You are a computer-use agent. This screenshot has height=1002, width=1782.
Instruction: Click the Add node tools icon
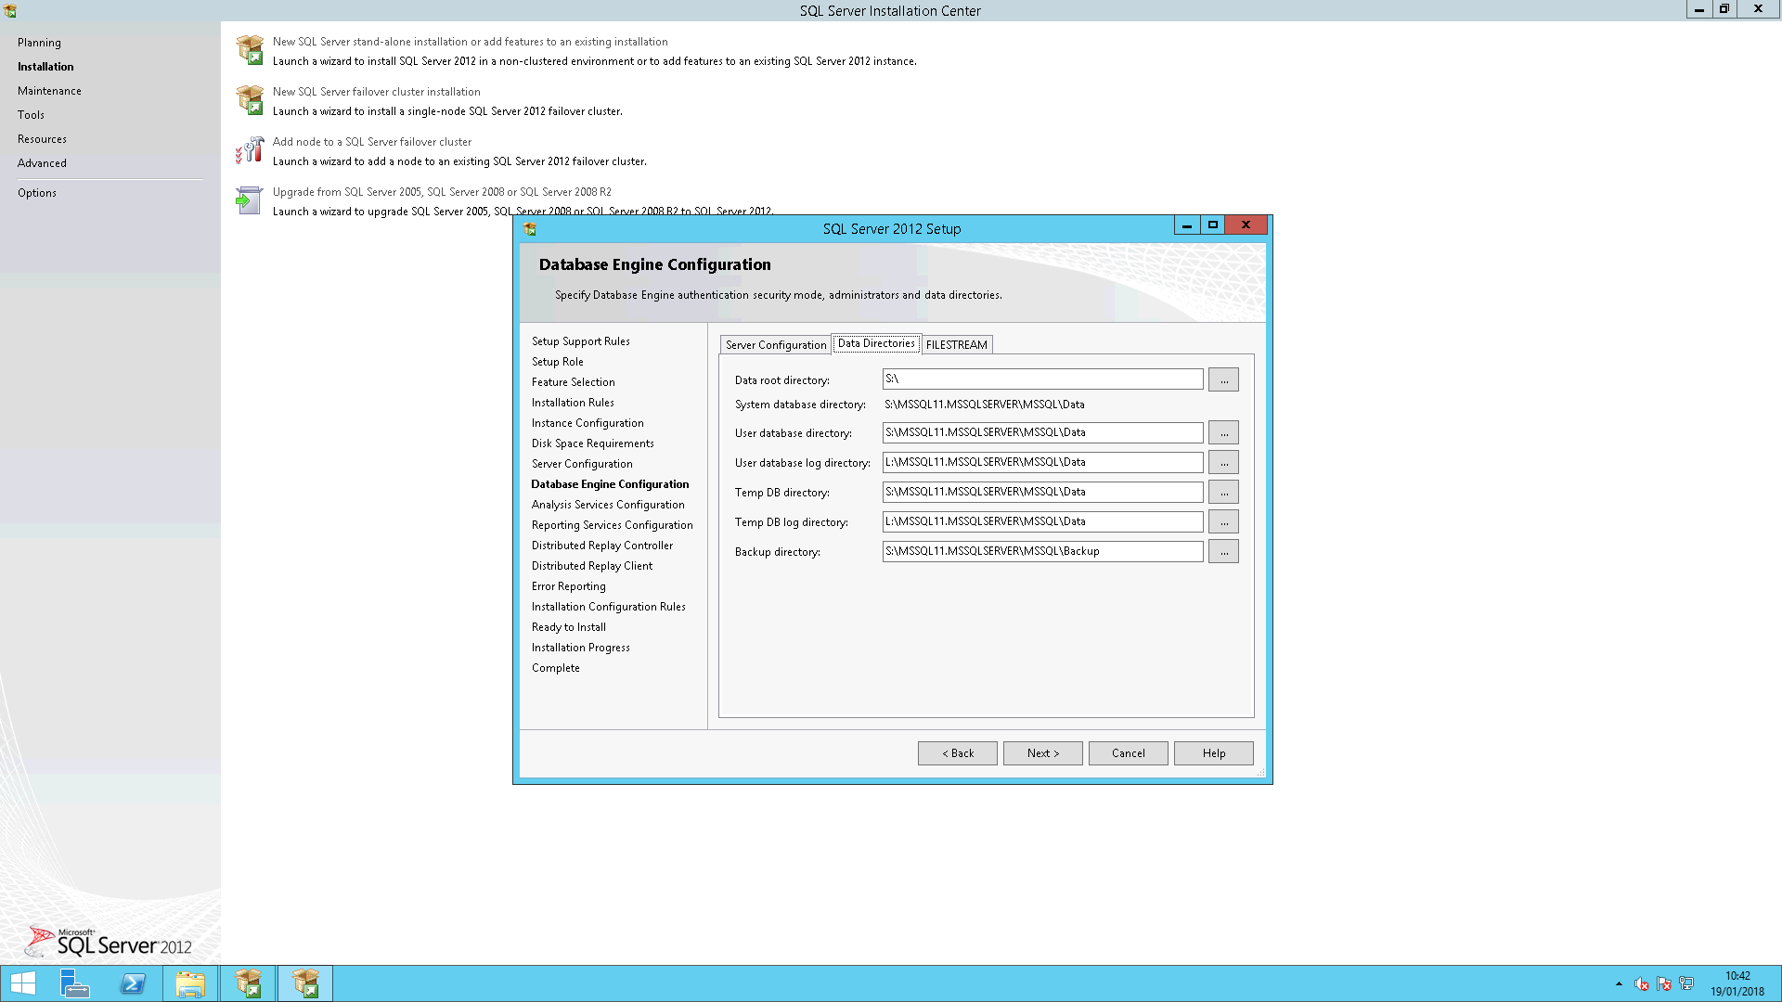coord(250,150)
